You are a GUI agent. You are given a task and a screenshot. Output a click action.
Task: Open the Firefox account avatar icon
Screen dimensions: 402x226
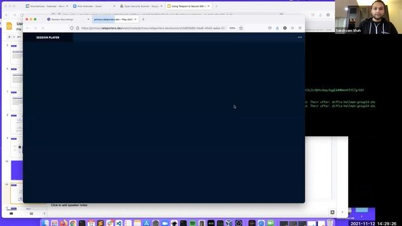tap(285, 28)
